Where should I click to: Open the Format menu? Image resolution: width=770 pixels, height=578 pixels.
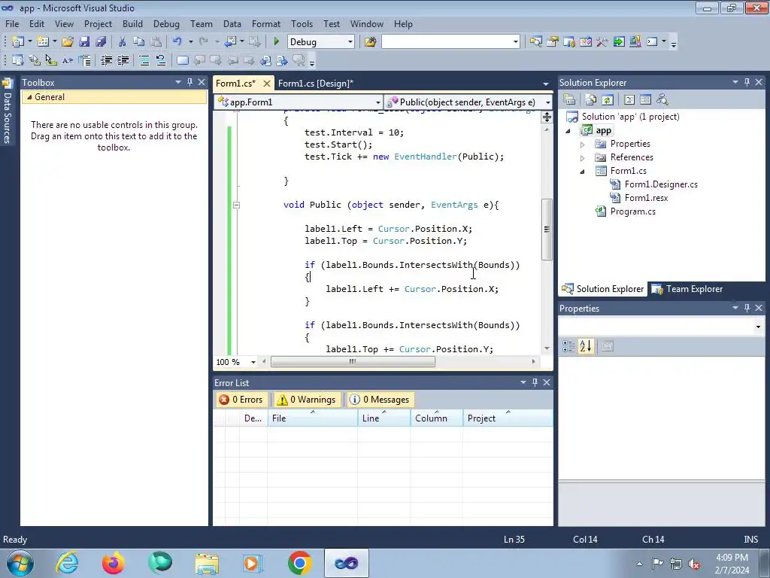click(x=265, y=23)
